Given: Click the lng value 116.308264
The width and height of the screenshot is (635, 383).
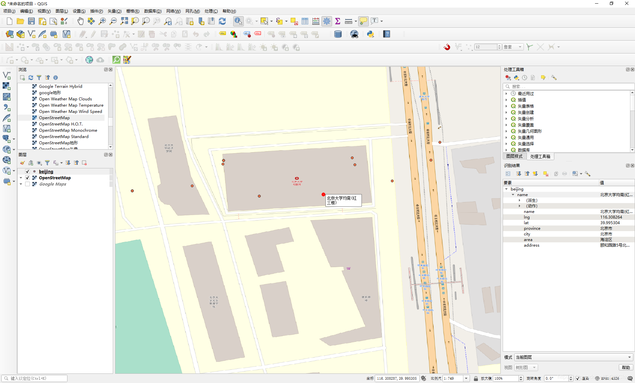Looking at the screenshot, I should tap(611, 217).
